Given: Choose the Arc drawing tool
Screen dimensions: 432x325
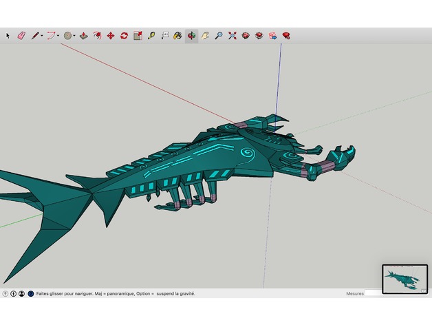Looking at the screenshot, I should pos(51,35).
